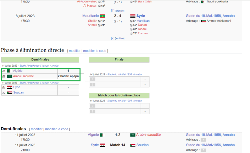Click the soccer ball icon beside Sheikh
The image size is (250, 153).
tap(99, 21)
